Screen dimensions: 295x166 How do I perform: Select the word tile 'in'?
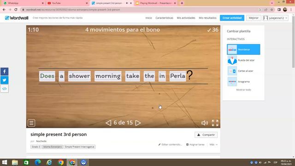point(162,76)
